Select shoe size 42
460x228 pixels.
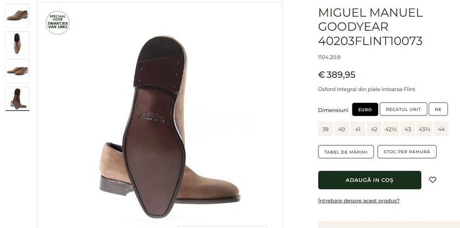pos(374,129)
